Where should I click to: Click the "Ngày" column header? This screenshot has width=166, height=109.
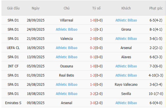(35, 8)
